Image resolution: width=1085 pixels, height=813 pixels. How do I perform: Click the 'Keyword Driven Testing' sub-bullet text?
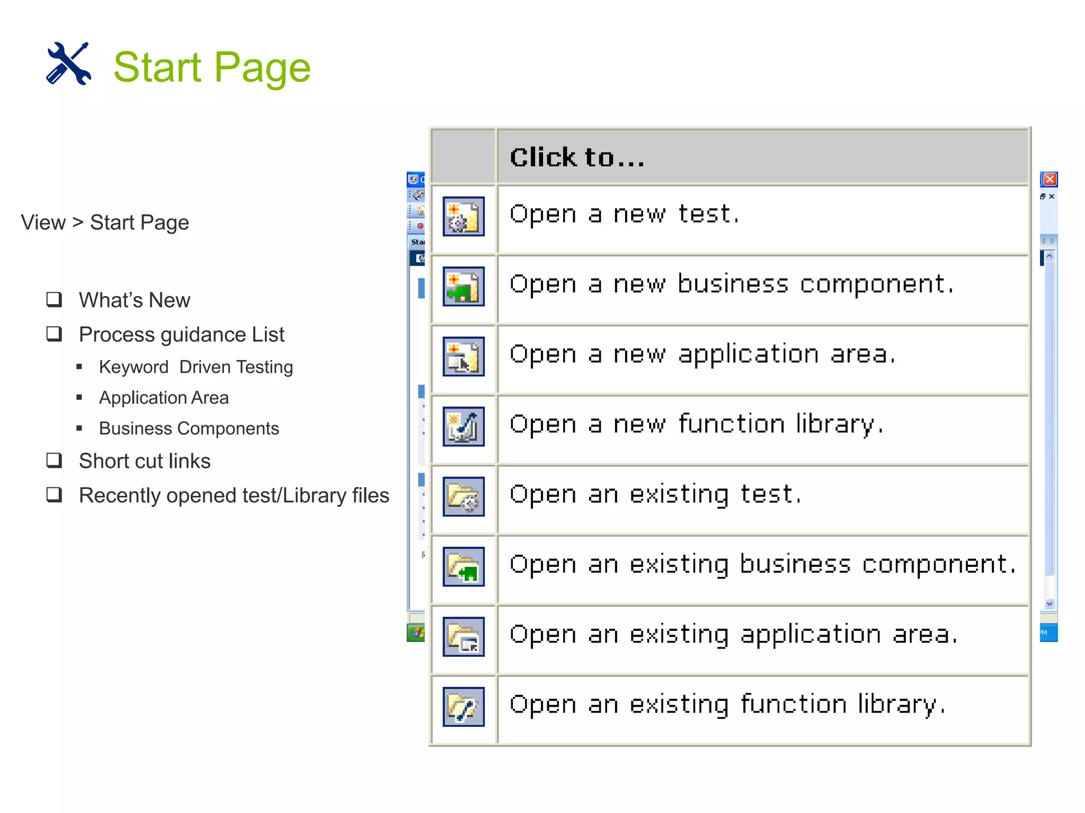pyautogui.click(x=196, y=367)
